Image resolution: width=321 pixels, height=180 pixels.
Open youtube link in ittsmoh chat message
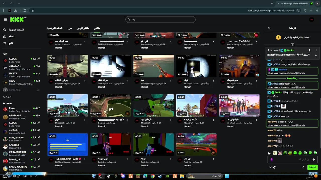pyautogui.click(x=286, y=73)
